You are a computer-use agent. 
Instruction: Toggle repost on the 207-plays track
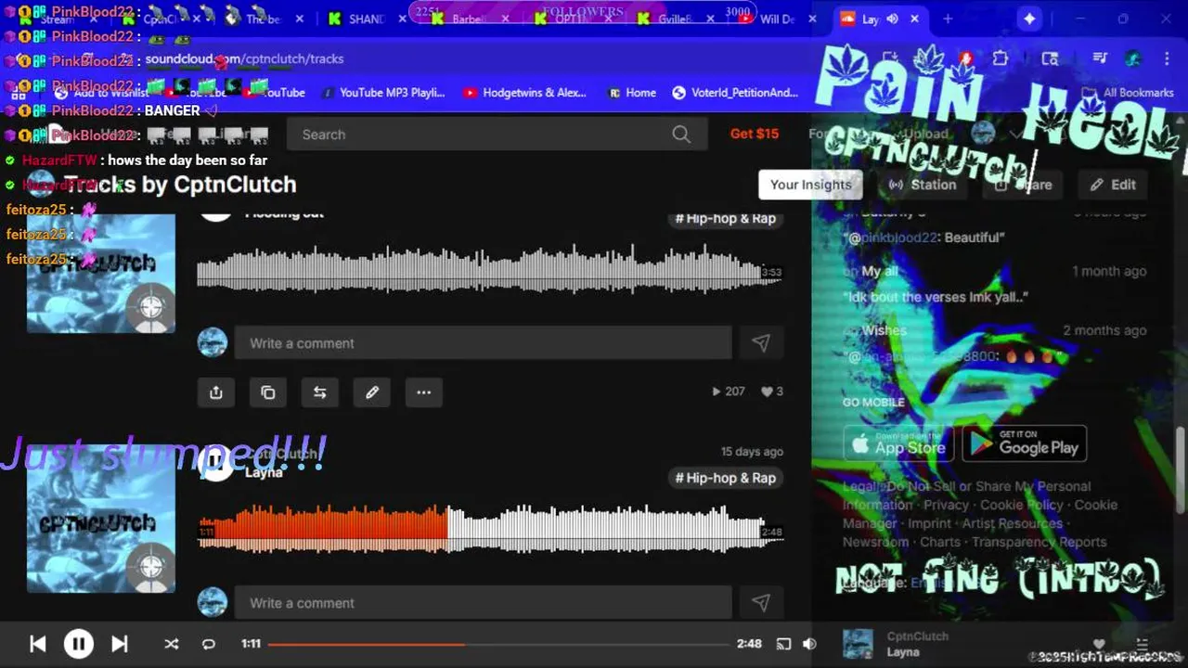(320, 392)
